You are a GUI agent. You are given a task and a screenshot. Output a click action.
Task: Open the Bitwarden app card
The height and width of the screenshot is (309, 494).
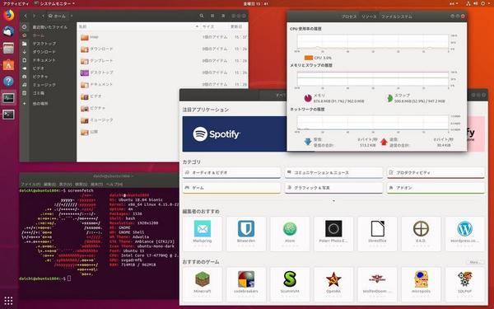tap(246, 234)
